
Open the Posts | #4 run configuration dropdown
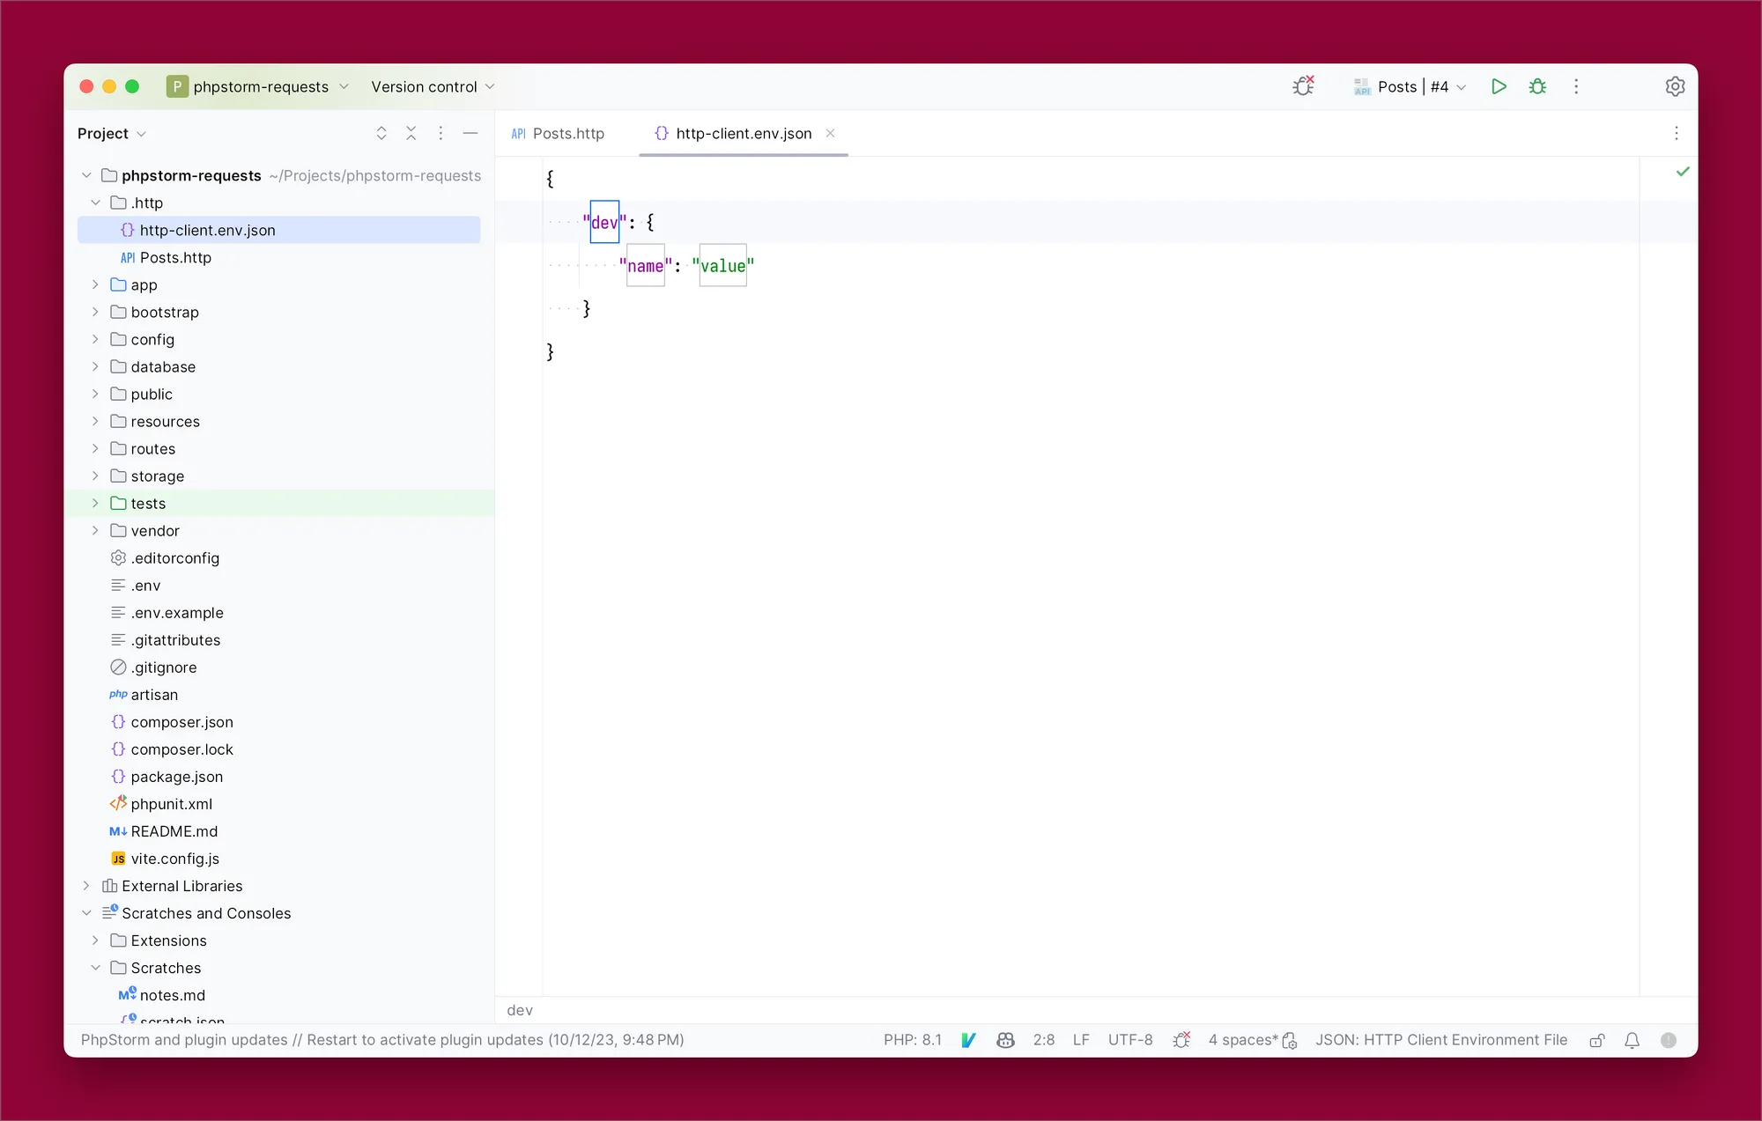[x=1410, y=86]
